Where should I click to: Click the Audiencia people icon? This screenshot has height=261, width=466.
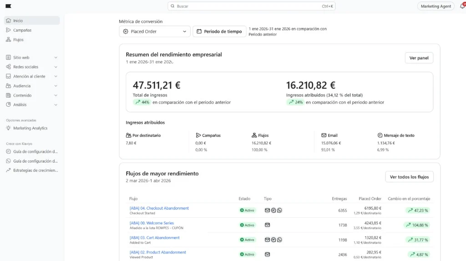pyautogui.click(x=9, y=86)
